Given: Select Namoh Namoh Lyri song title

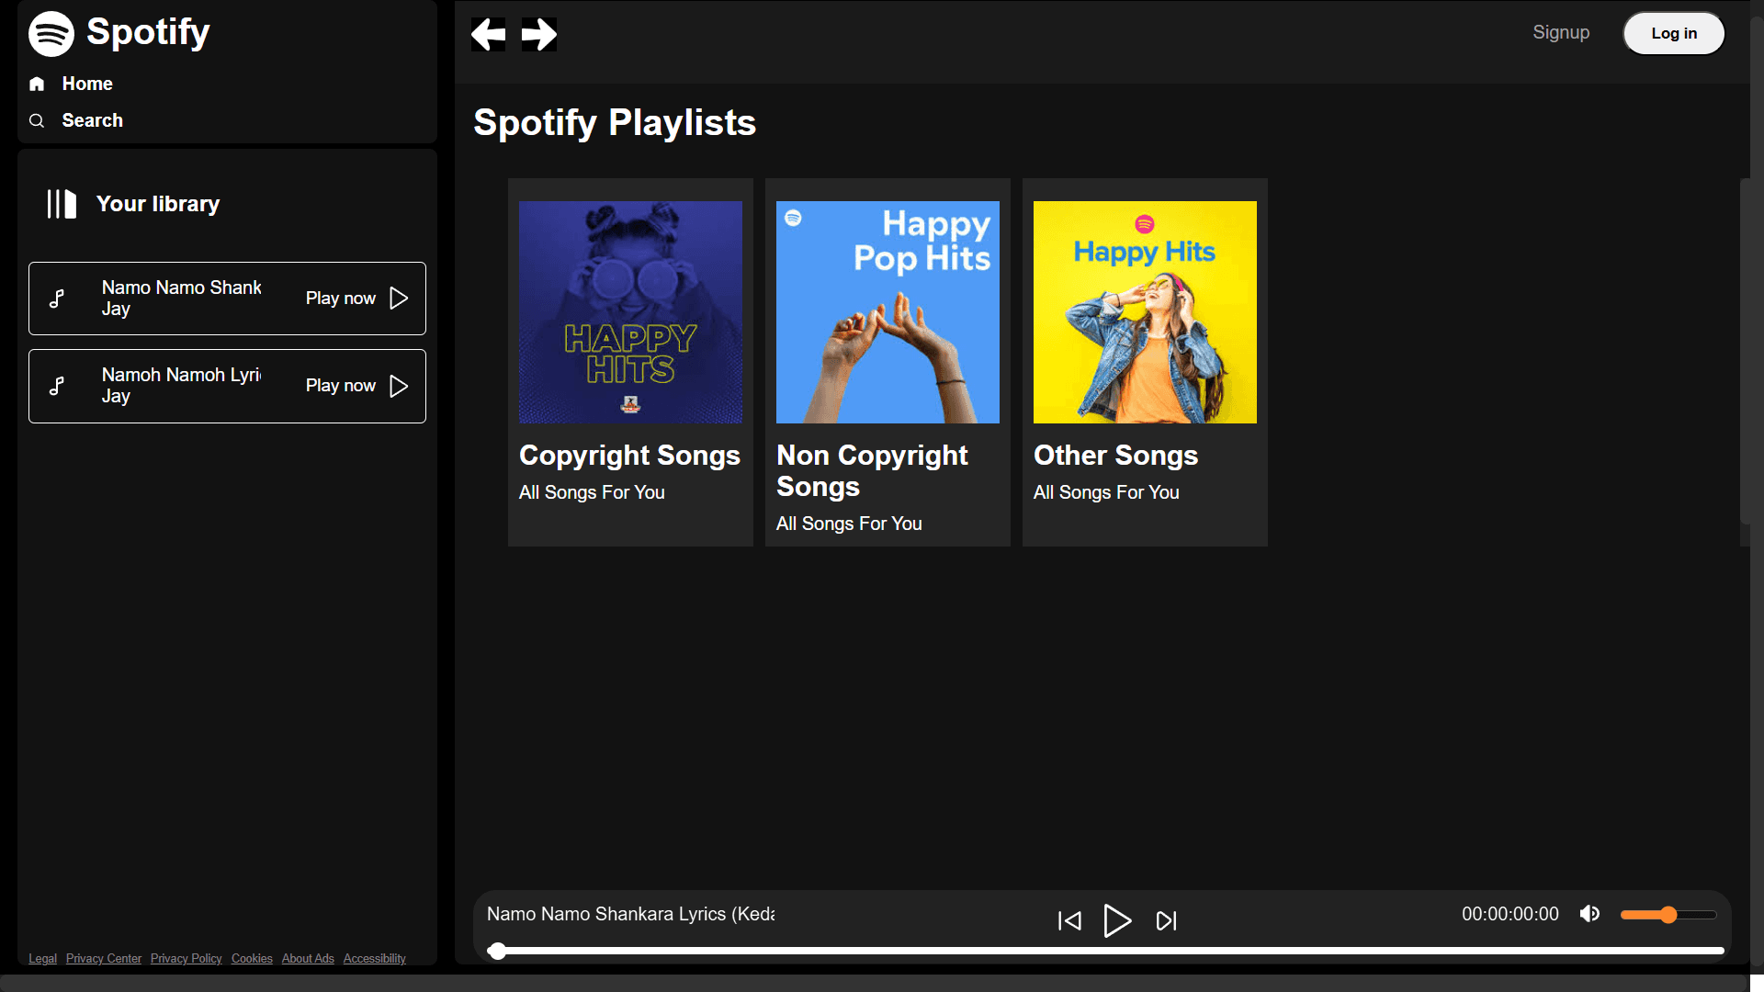Looking at the screenshot, I should (x=182, y=375).
